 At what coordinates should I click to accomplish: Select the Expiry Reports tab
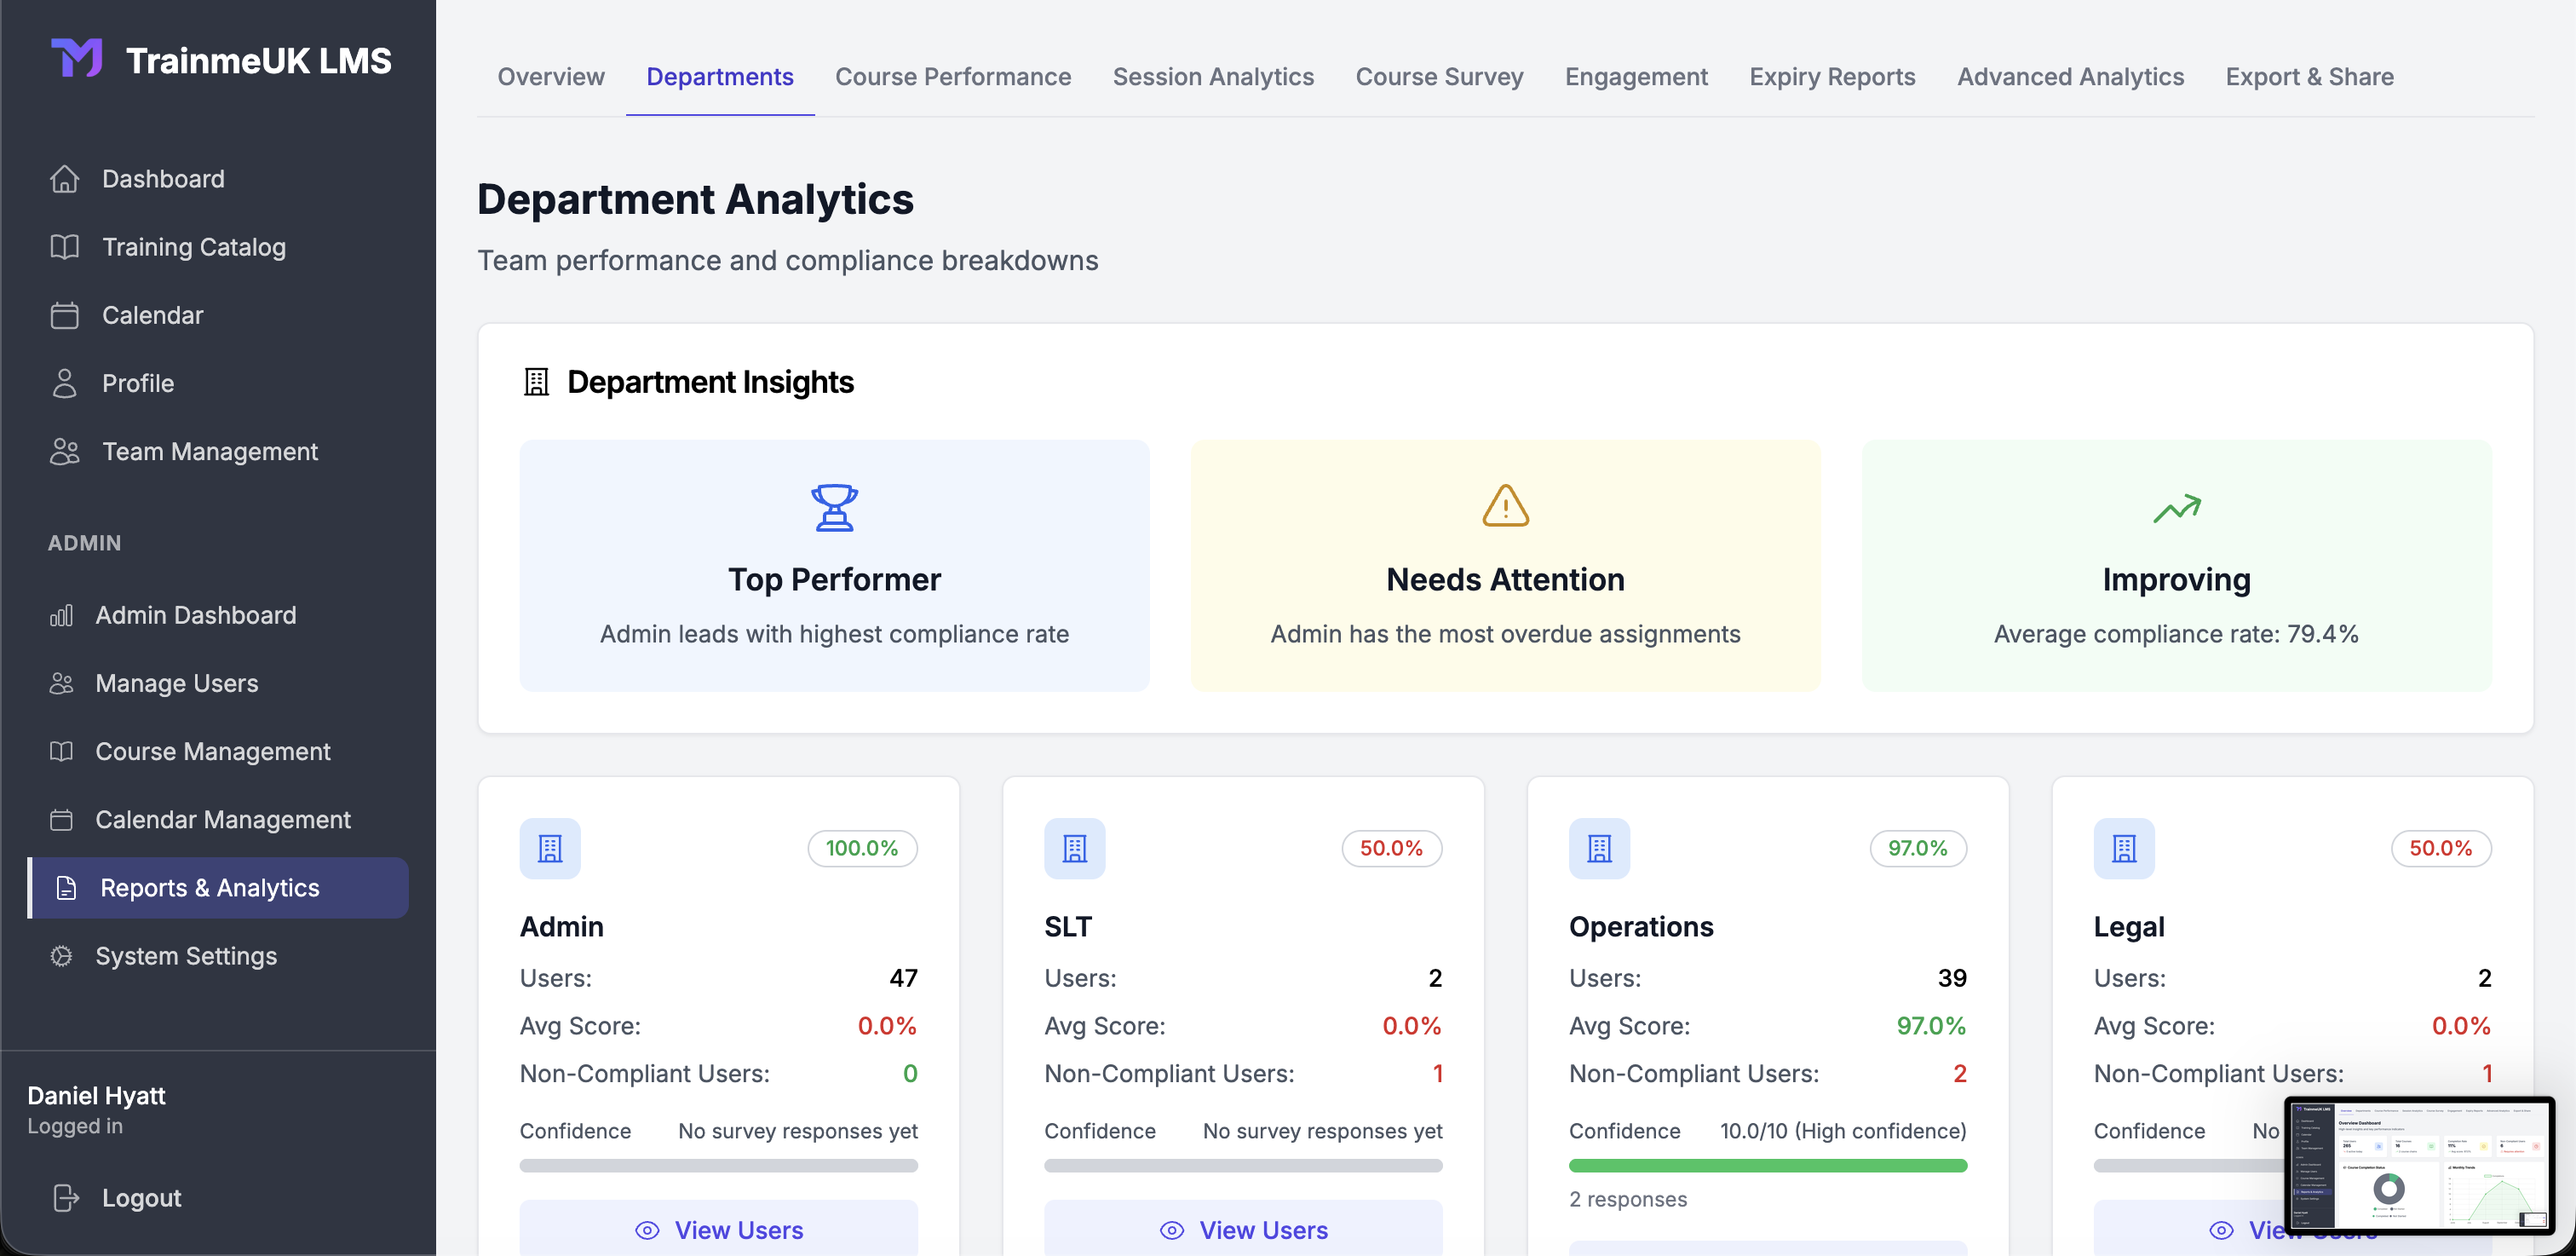coord(1832,77)
